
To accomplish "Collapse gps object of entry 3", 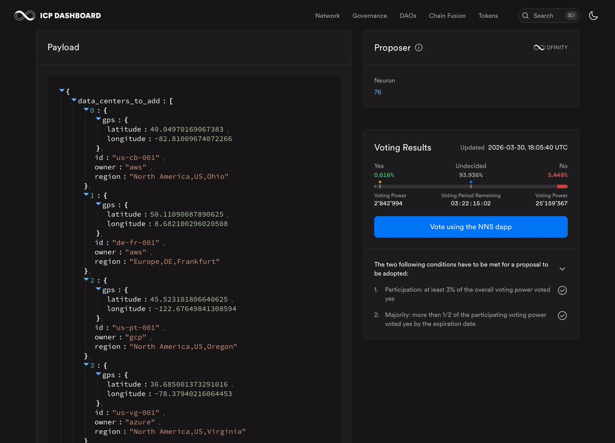I will [98, 374].
